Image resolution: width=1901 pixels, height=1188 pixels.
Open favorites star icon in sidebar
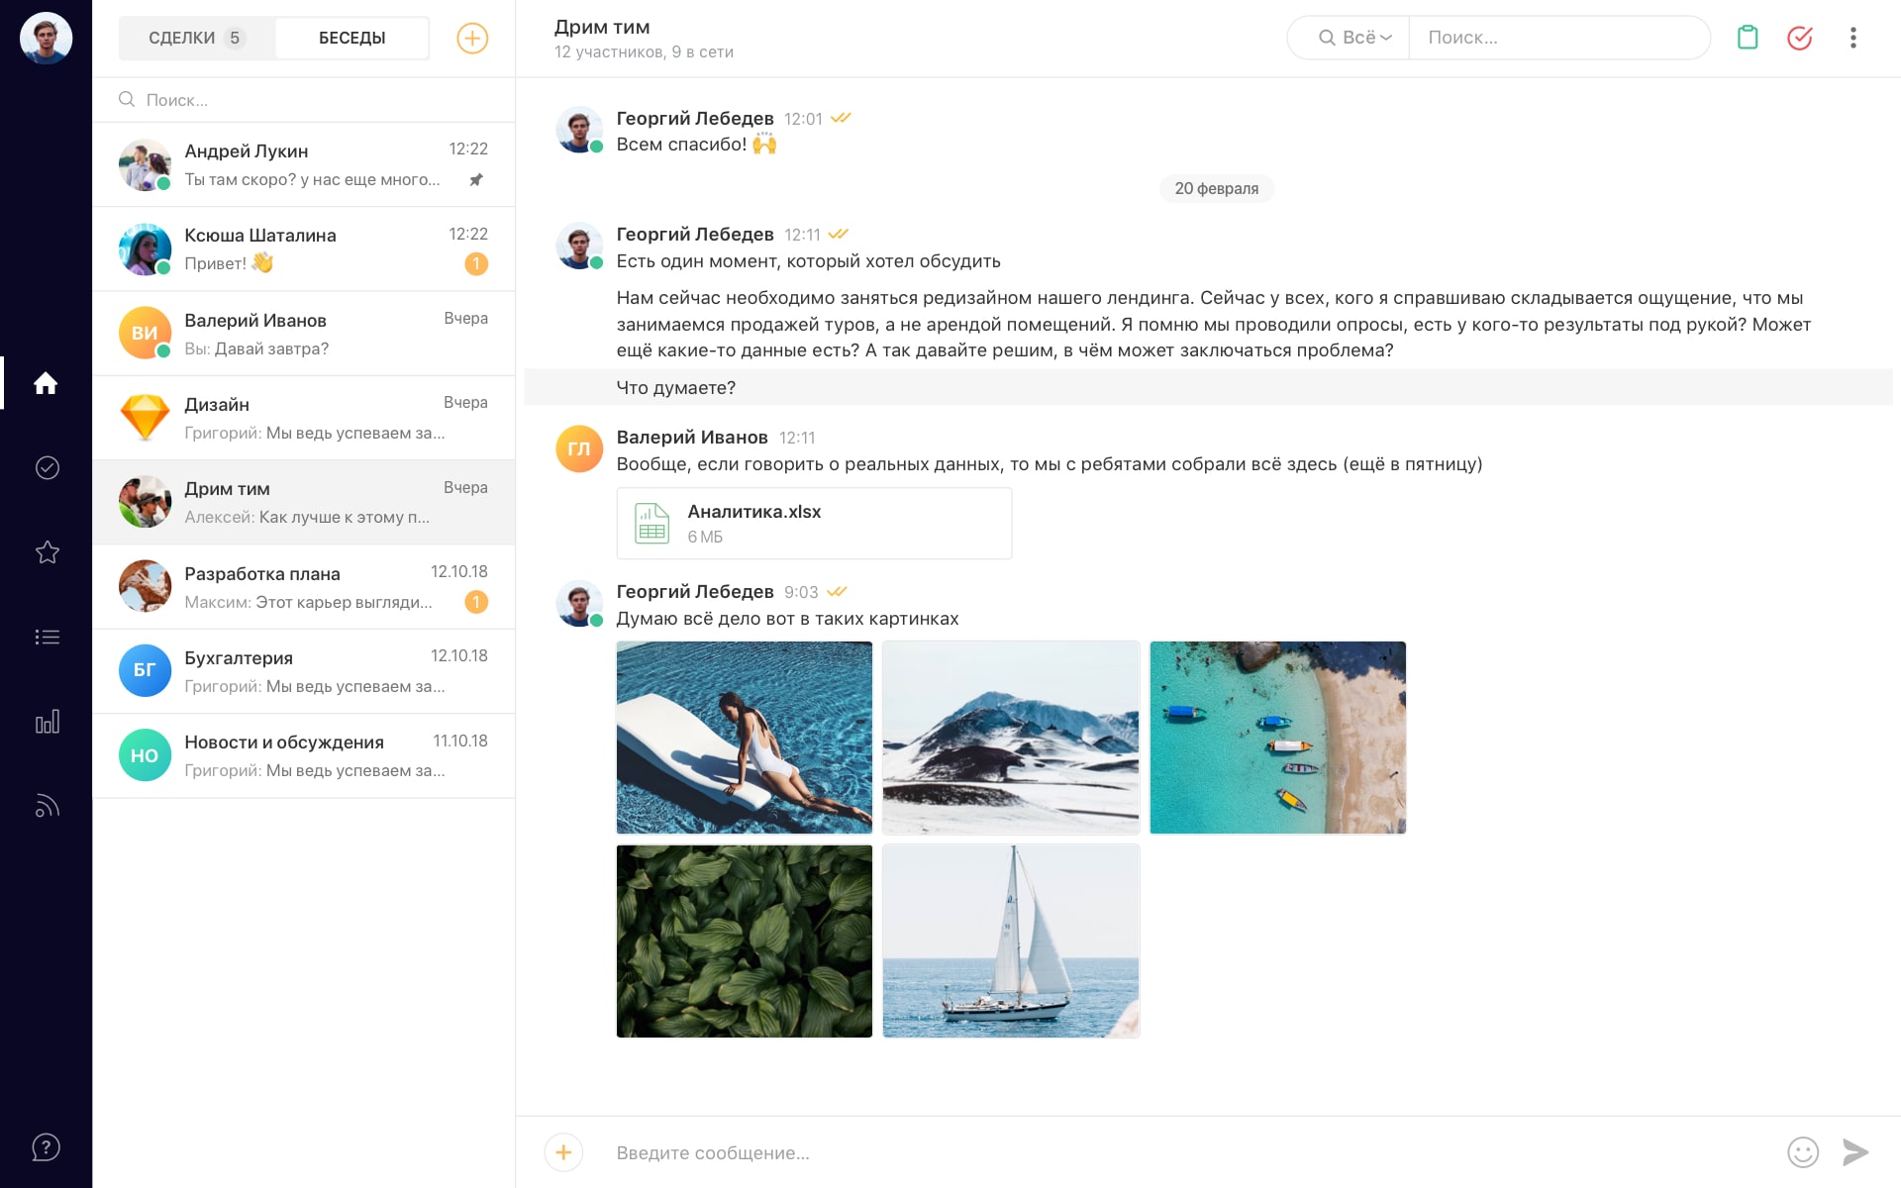click(x=47, y=552)
